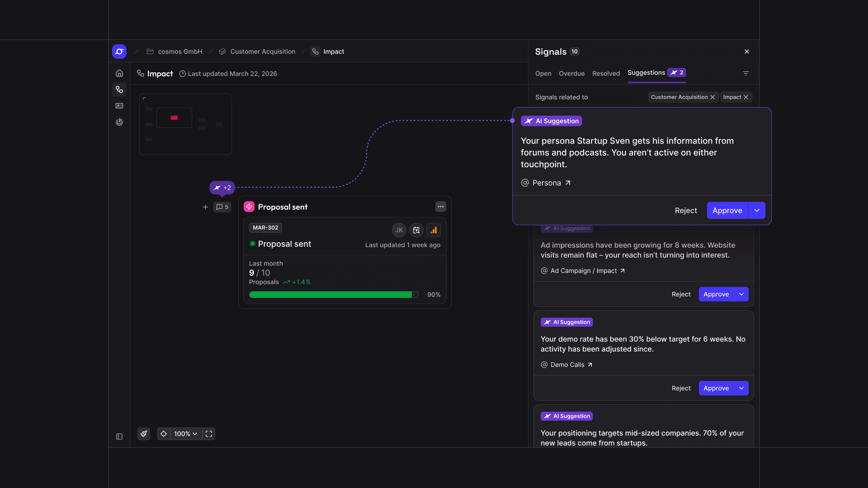The width and height of the screenshot is (868, 488).
Task: Open the Demo Calls link
Action: click(x=567, y=365)
